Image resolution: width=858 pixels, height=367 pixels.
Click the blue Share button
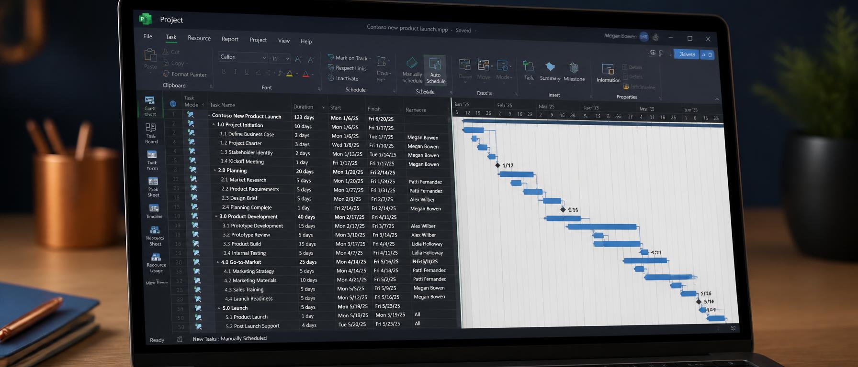(687, 54)
